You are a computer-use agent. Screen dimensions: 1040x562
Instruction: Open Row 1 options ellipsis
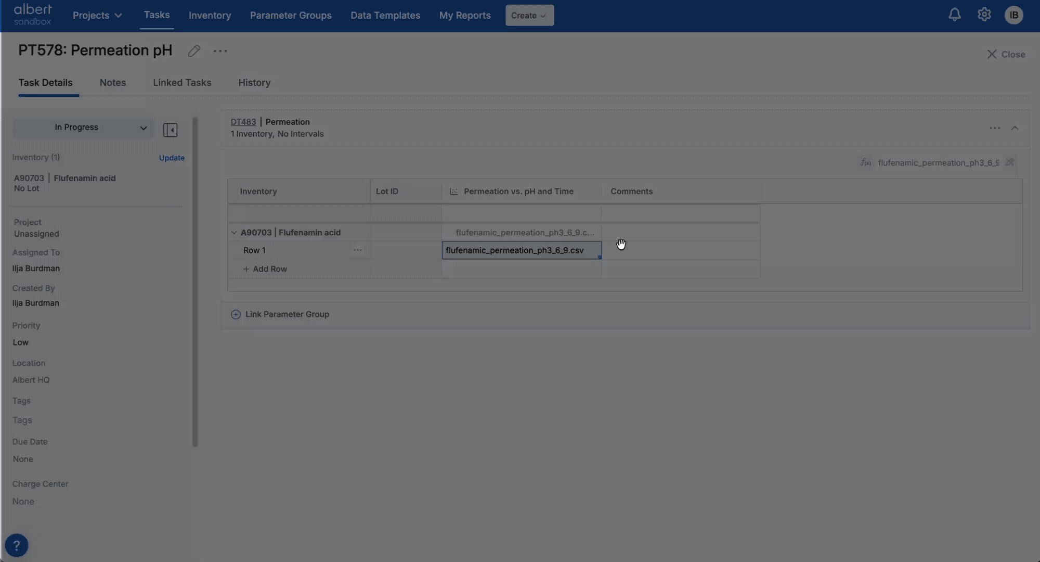(x=357, y=250)
